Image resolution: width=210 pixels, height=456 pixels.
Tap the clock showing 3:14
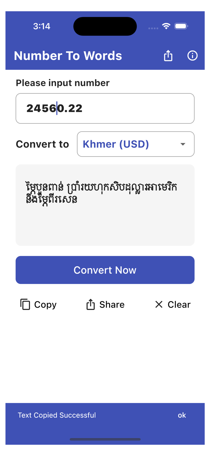[42, 26]
